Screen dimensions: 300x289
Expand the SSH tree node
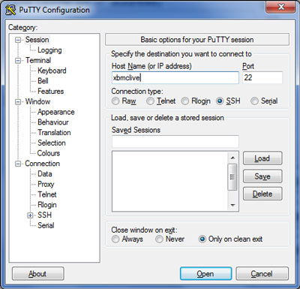30,215
